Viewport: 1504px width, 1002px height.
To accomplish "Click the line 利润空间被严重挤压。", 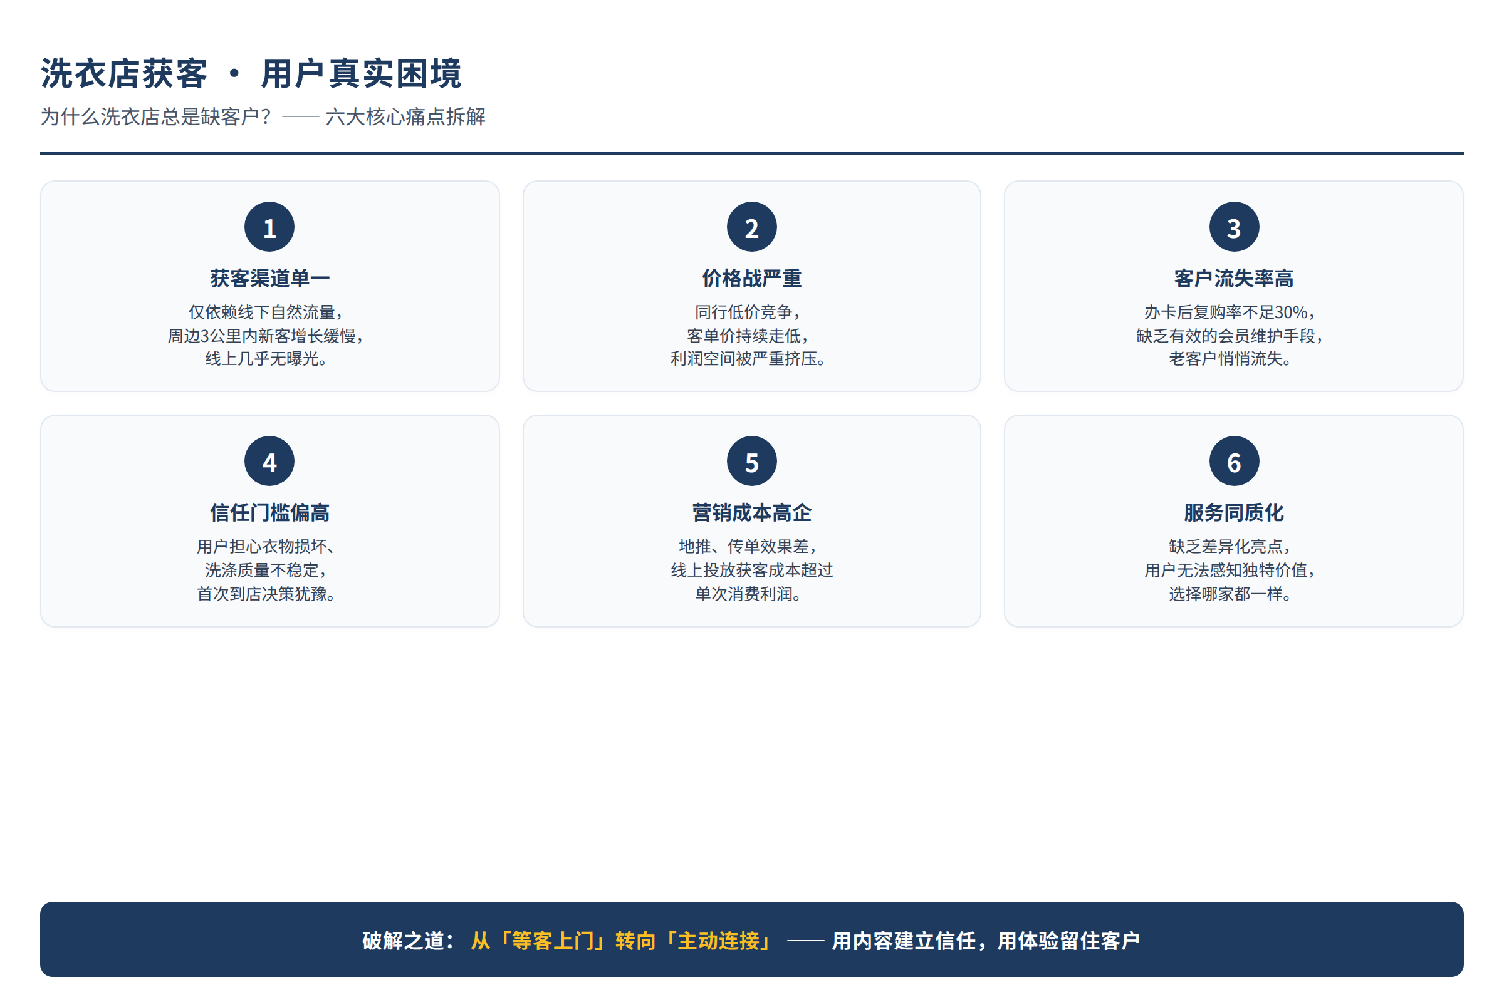I will coord(749,358).
